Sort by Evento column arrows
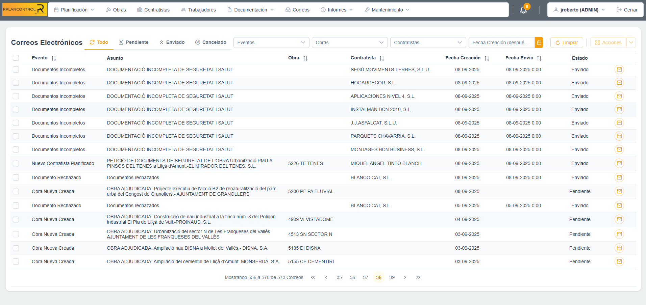This screenshot has width=646, height=305. click(x=54, y=58)
